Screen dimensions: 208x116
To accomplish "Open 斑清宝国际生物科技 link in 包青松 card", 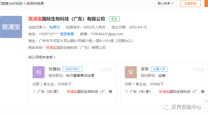I will click(x=89, y=92).
